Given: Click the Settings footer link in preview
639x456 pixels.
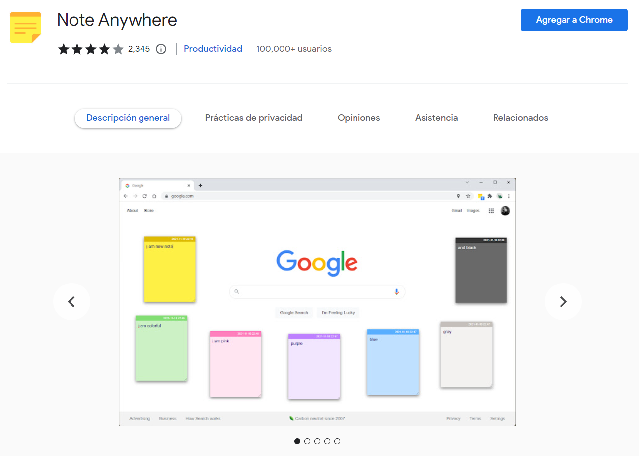Looking at the screenshot, I should (497, 419).
